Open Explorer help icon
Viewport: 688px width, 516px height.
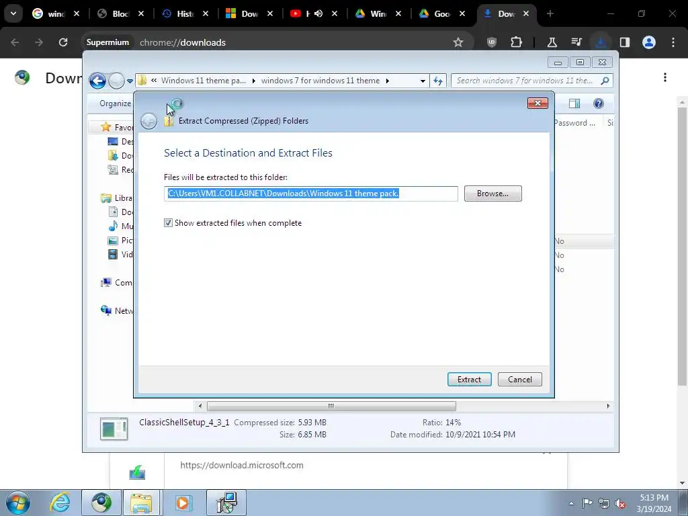point(599,103)
